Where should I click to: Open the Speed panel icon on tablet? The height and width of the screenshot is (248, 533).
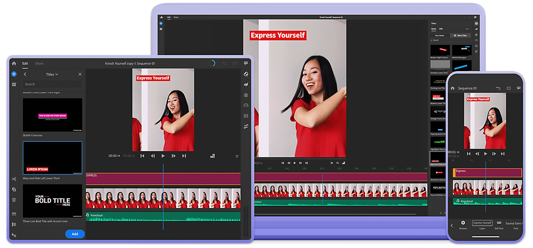tap(246, 105)
